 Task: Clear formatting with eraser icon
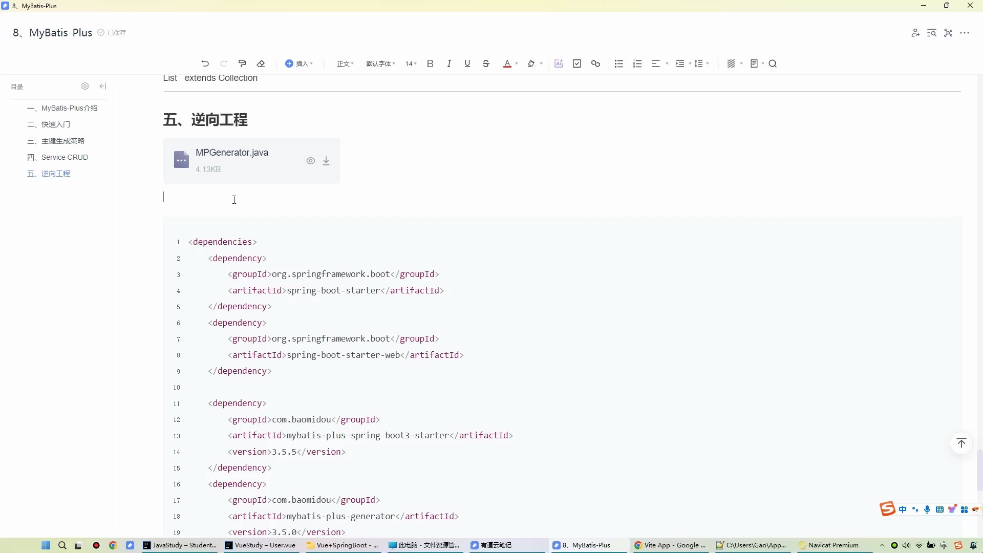261,63
